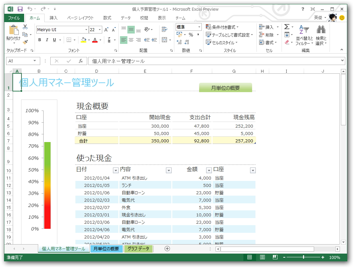The width and height of the screenshot is (354, 268).
Task: Switch to the 挿入 ribbon tab
Action: point(54,18)
